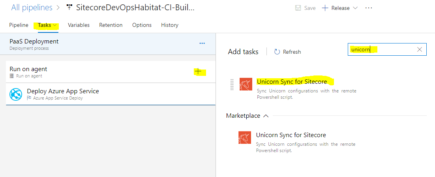Click the drag handle of the first Unicorn Sync task
Screen dimensions: 435x177
pyautogui.click(x=232, y=85)
